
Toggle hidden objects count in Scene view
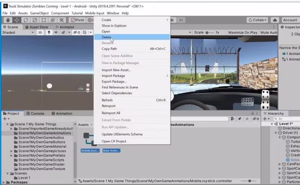(x=76, y=33)
